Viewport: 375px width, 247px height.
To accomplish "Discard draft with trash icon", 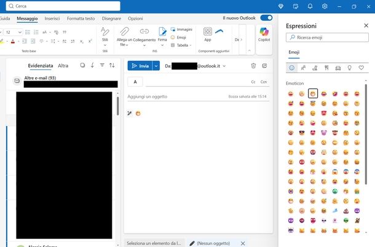I will tap(253, 66).
